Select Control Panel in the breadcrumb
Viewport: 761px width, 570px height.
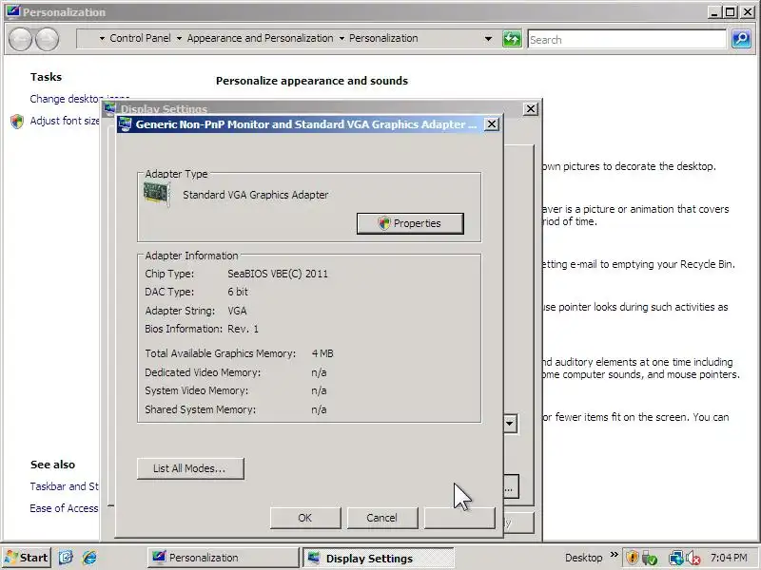(140, 38)
